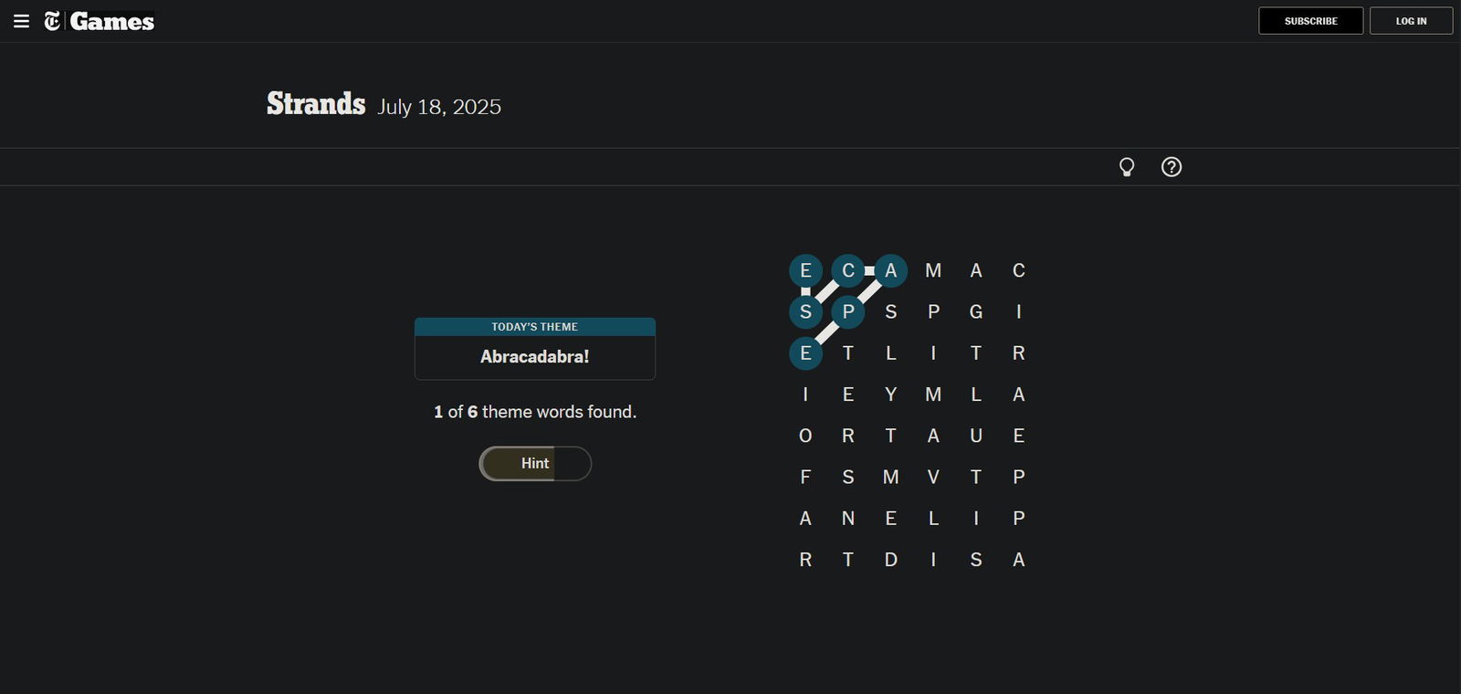This screenshot has width=1461, height=694.
Task: Select the letter U in the grid
Action: pos(976,436)
